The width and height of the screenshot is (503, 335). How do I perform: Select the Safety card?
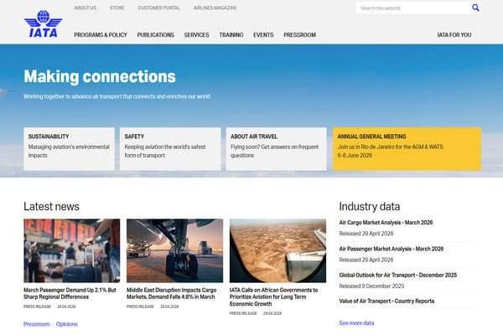tap(170, 149)
